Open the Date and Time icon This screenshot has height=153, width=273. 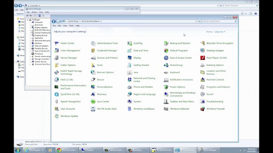(130, 51)
